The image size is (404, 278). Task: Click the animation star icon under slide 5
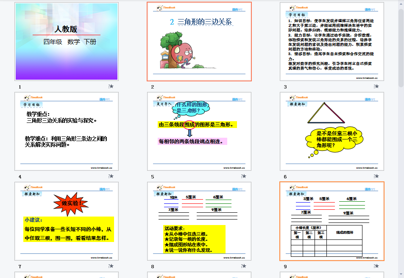[244, 176]
